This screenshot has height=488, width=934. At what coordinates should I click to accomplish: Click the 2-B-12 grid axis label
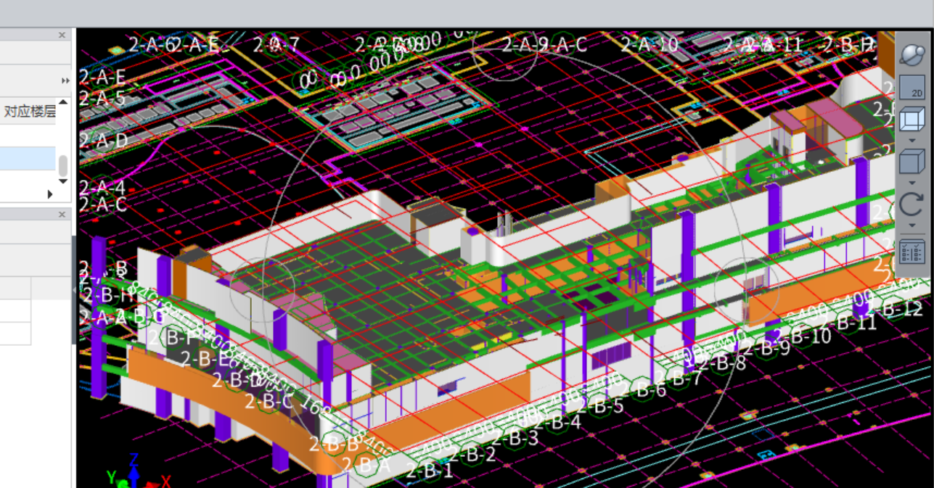(894, 308)
